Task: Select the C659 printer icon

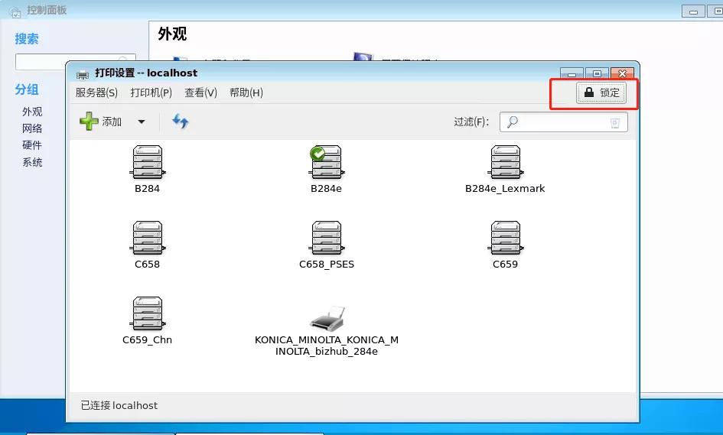Action: tap(506, 238)
